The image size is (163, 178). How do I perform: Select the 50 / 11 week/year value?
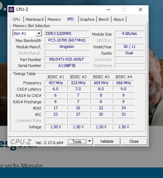click(129, 47)
